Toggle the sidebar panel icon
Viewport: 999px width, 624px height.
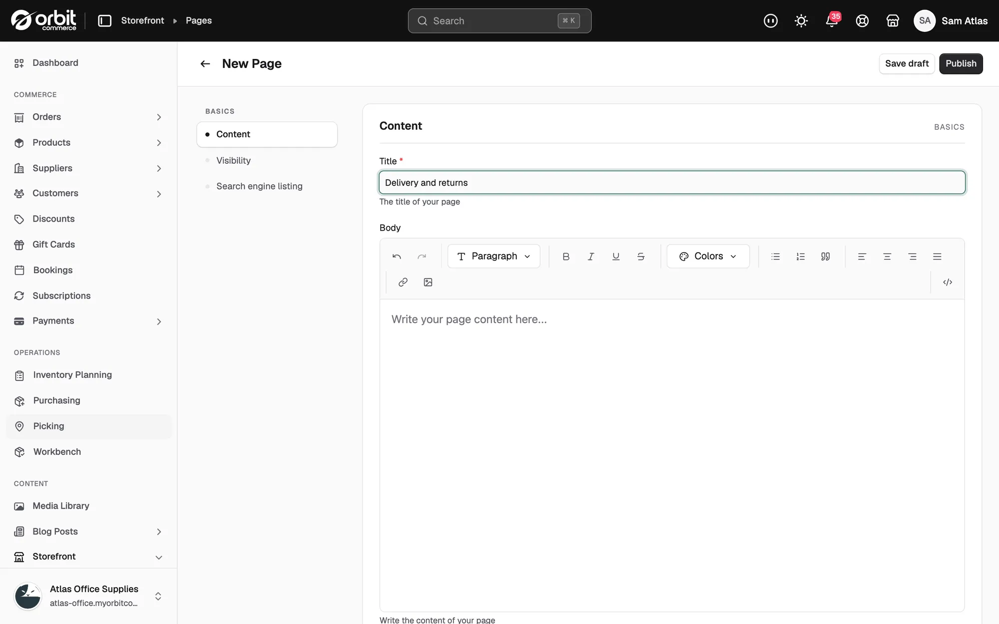pos(104,20)
